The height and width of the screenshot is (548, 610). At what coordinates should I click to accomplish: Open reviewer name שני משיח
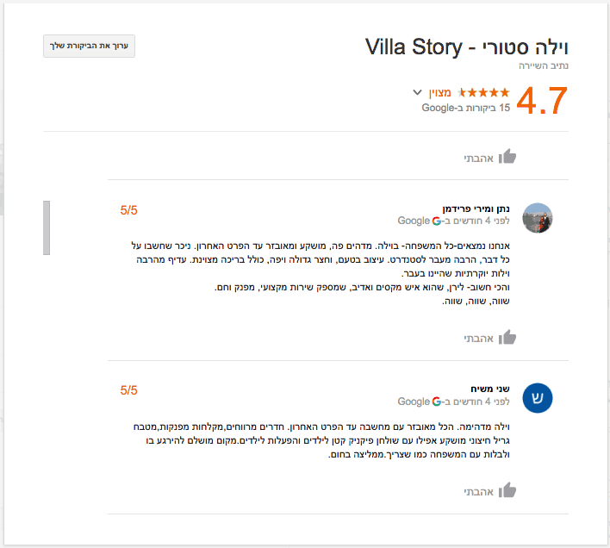(x=494, y=389)
